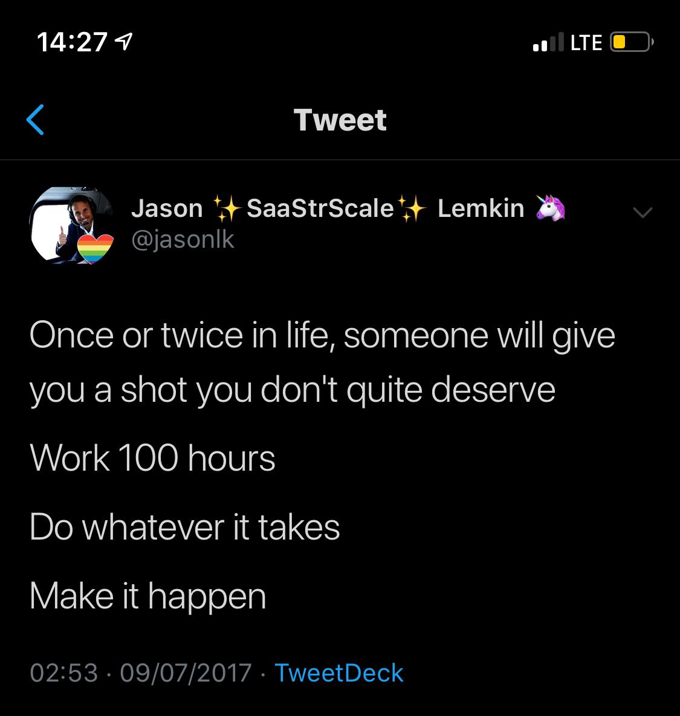Tap the location arrow in status bar
This screenshot has height=716, width=680.
point(125,42)
